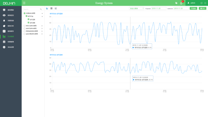Expand the last tree category chevron

tap(42, 34)
